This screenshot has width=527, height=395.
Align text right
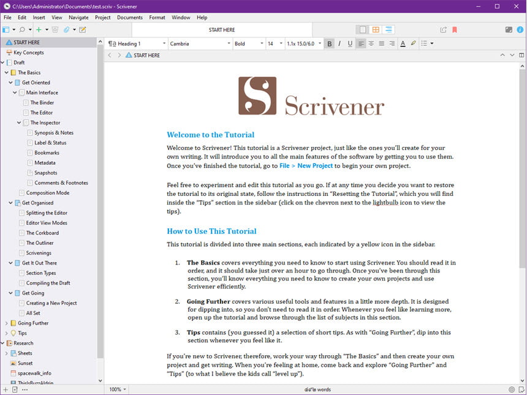392,43
